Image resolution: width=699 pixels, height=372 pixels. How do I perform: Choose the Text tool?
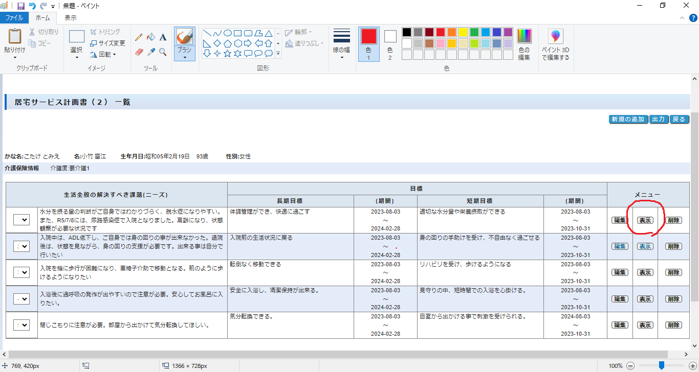[163, 37]
